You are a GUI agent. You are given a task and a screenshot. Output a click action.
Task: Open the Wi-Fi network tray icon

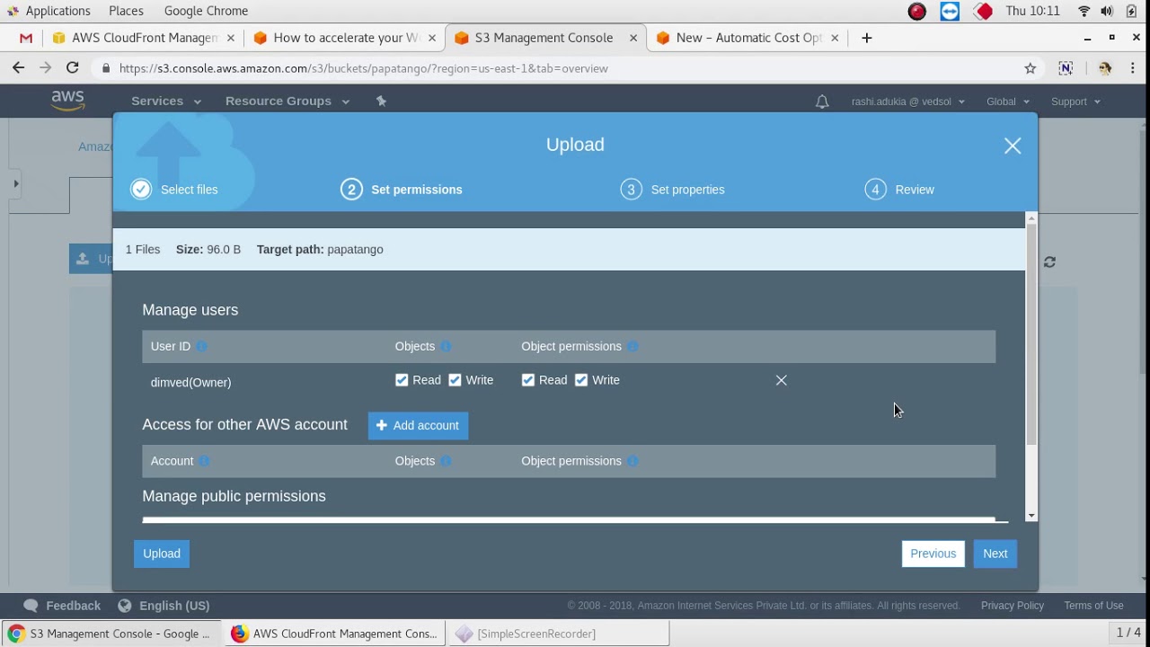click(1084, 11)
